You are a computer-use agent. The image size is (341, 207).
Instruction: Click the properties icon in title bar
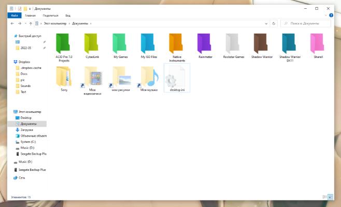[20, 9]
